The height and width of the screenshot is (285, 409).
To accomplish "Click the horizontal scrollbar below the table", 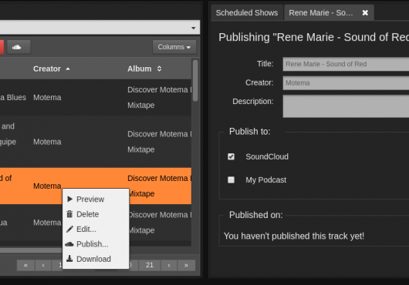I will tap(32, 250).
